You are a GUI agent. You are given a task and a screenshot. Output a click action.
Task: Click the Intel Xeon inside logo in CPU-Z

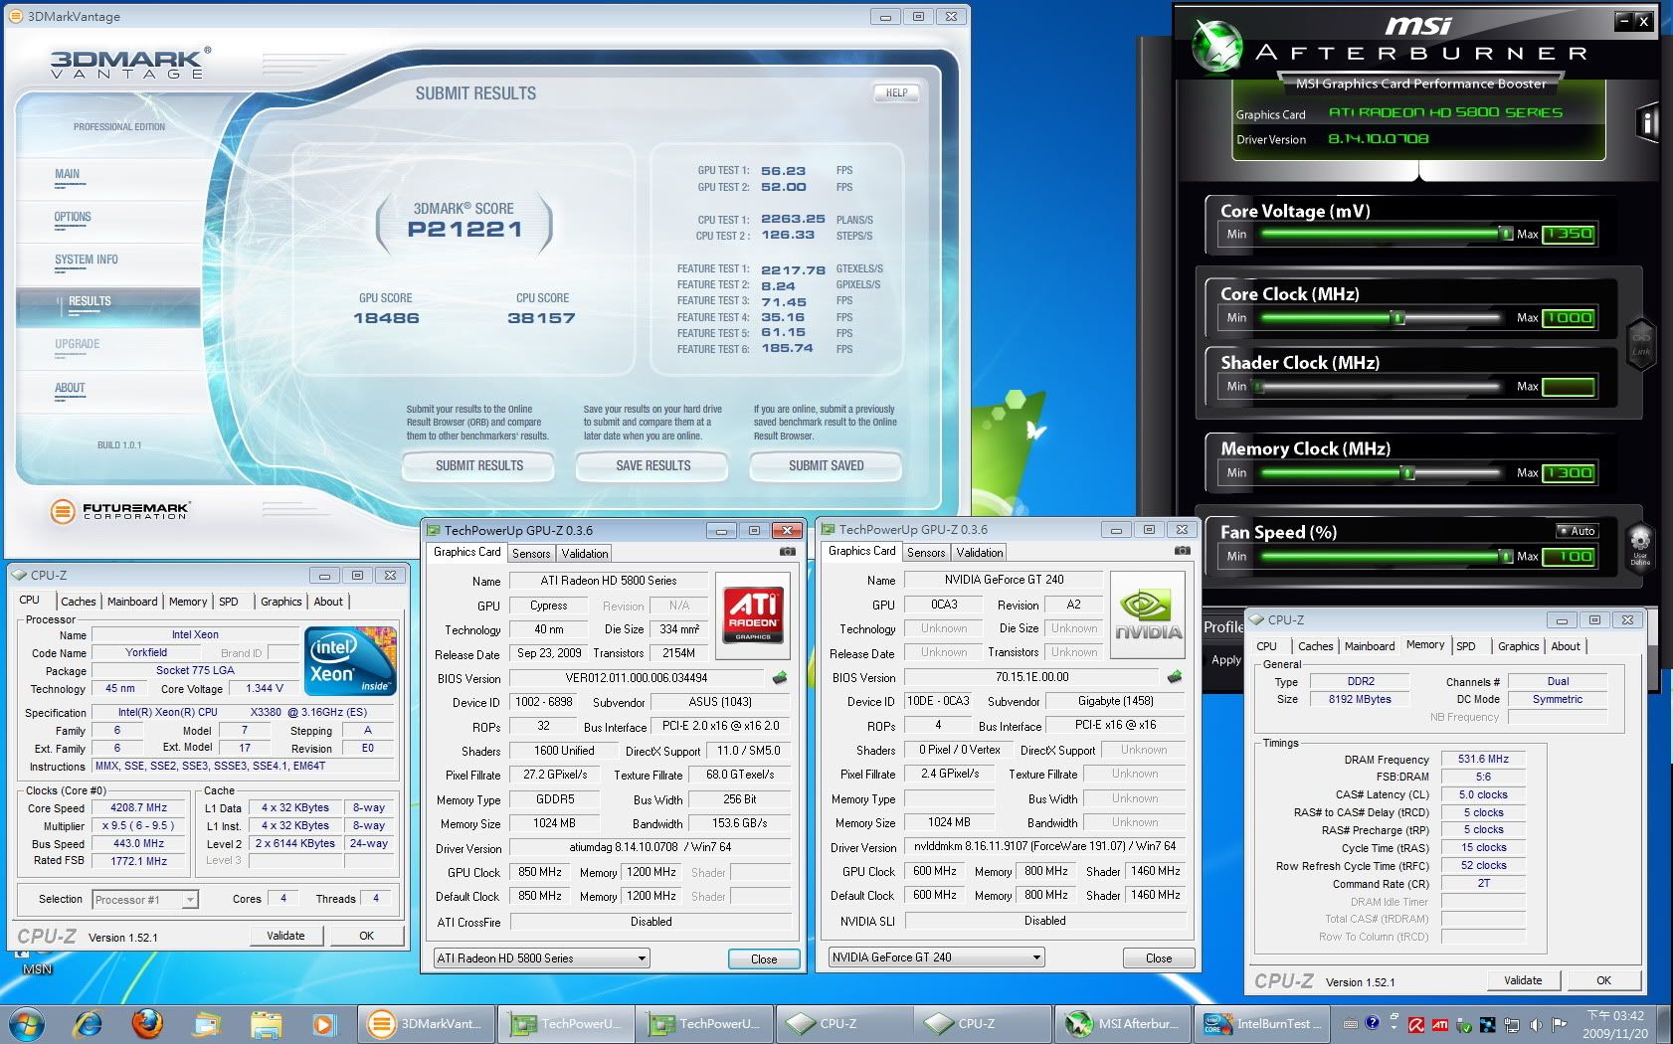pos(350,660)
